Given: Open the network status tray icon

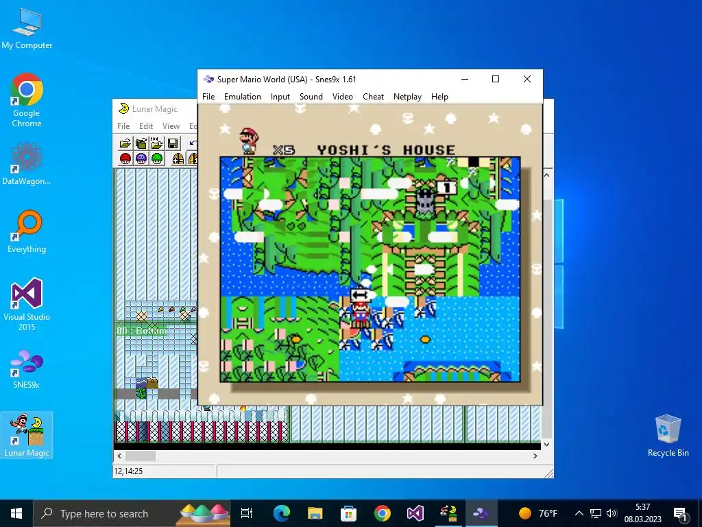Looking at the screenshot, I should pyautogui.click(x=596, y=513).
